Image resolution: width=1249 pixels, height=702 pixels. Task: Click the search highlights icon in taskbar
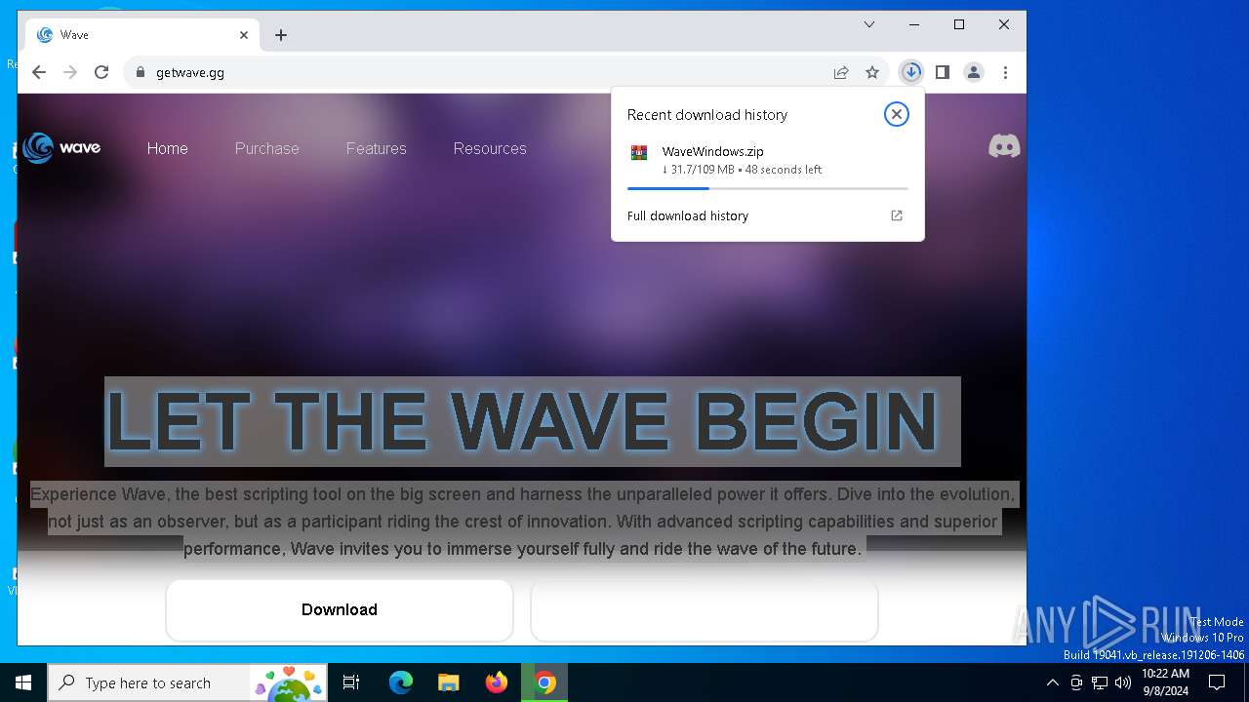(x=289, y=682)
